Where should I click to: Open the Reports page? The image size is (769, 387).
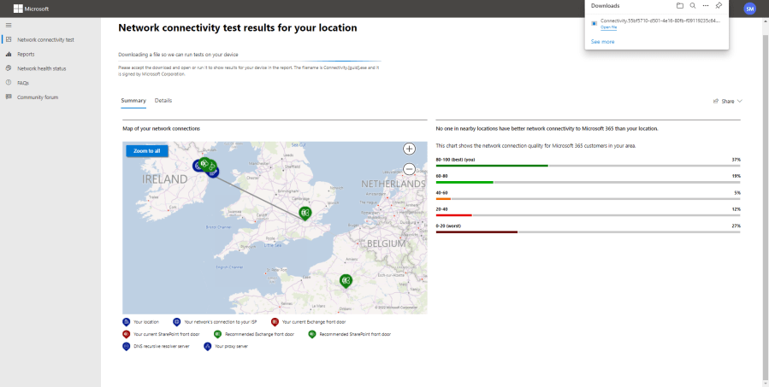point(26,54)
